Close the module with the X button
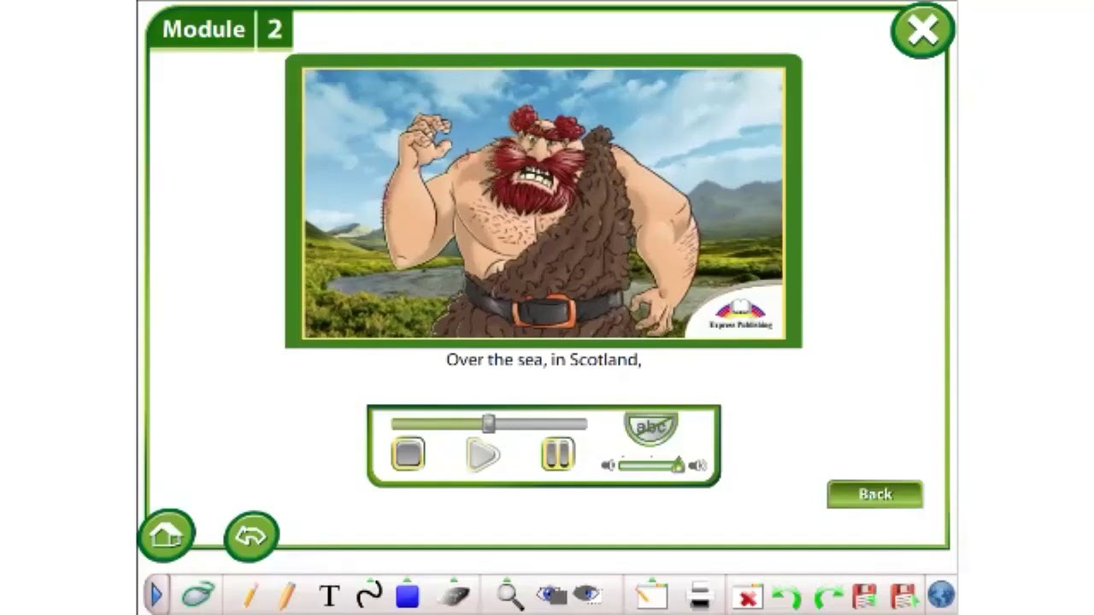The image size is (1094, 615). 922,31
